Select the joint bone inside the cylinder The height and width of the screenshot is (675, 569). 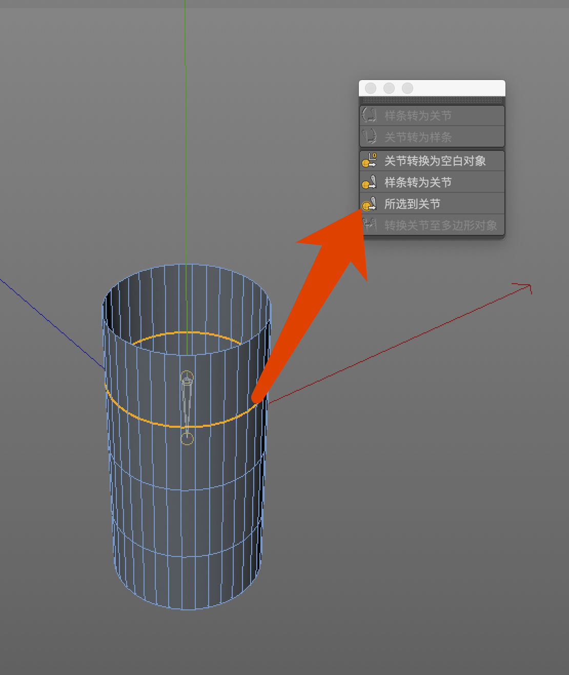click(187, 408)
